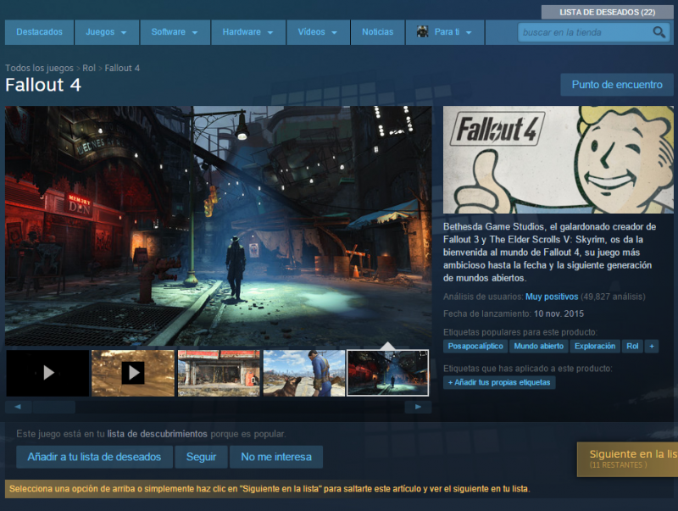The height and width of the screenshot is (511, 678).
Task: Open the Punto de encuentro button
Action: click(x=617, y=85)
